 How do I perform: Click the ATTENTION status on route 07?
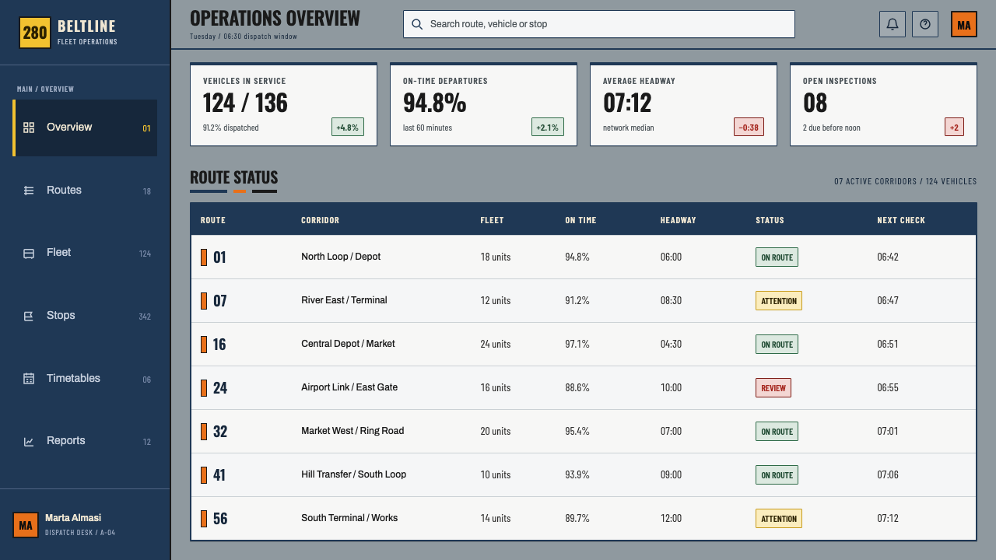click(x=779, y=300)
